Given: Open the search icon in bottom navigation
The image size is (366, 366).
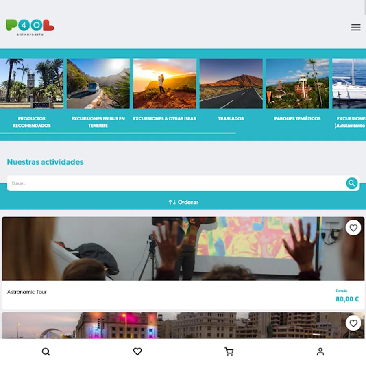Looking at the screenshot, I should tap(46, 351).
